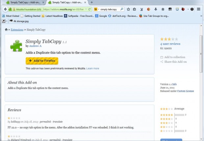This screenshot has height=141, width=204.
Task: Go to the home page icon in toolbar
Action: click(x=163, y=9)
